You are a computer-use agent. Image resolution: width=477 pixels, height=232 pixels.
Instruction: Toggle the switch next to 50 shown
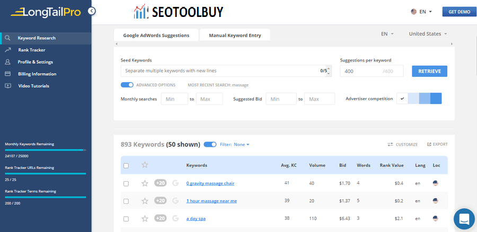[210, 145]
